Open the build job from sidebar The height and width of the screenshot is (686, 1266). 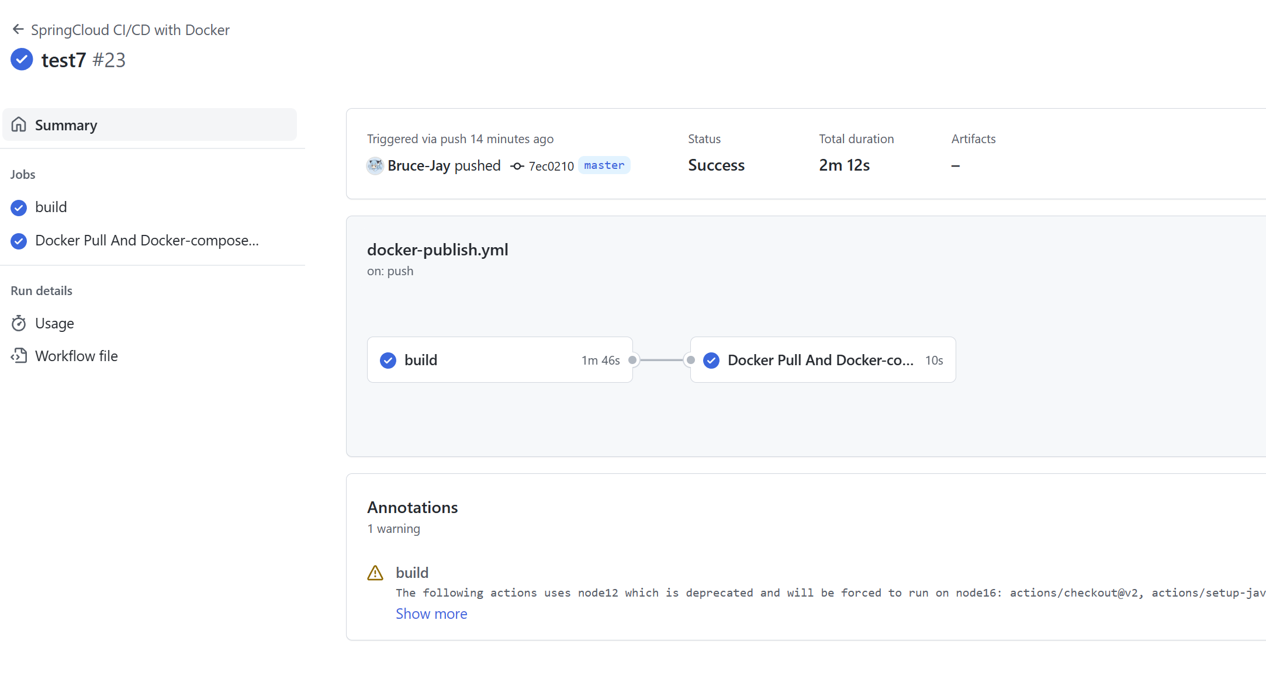[x=51, y=207]
